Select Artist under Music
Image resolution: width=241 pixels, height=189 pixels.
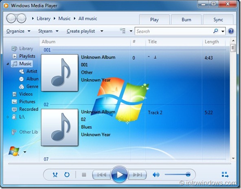(28, 72)
